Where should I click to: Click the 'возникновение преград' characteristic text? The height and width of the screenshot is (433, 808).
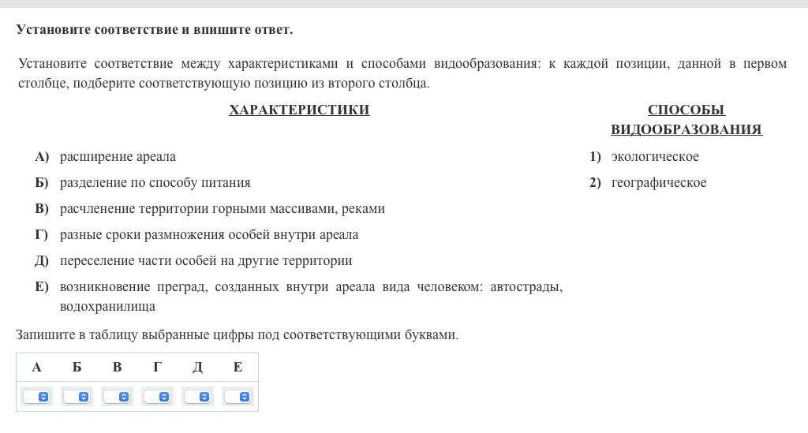point(310,287)
